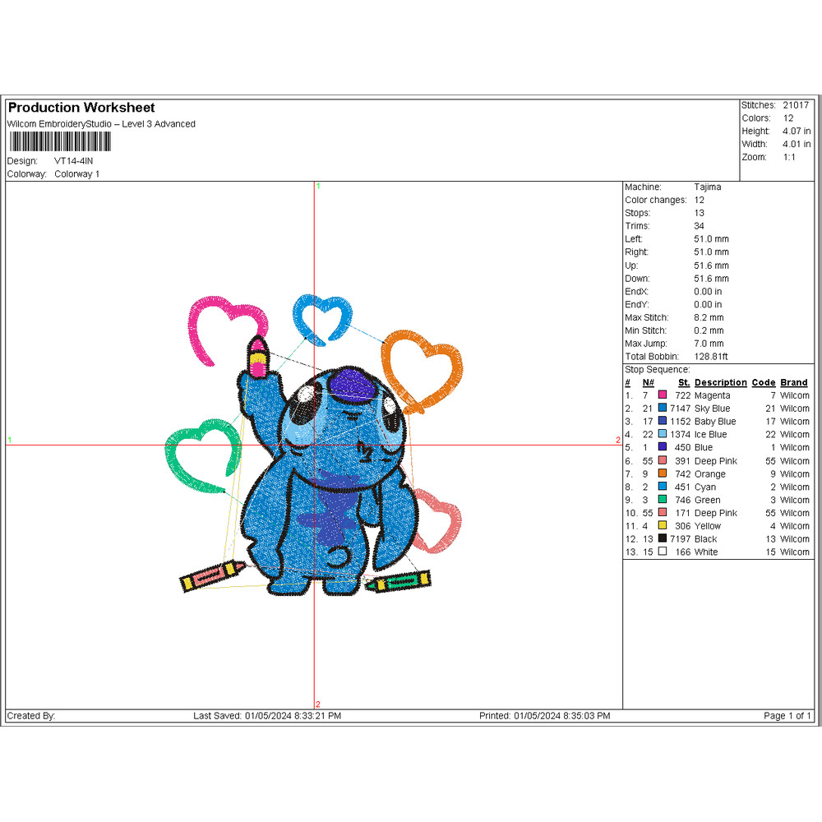The width and height of the screenshot is (822, 822).
Task: Click the Description column header
Action: [720, 382]
